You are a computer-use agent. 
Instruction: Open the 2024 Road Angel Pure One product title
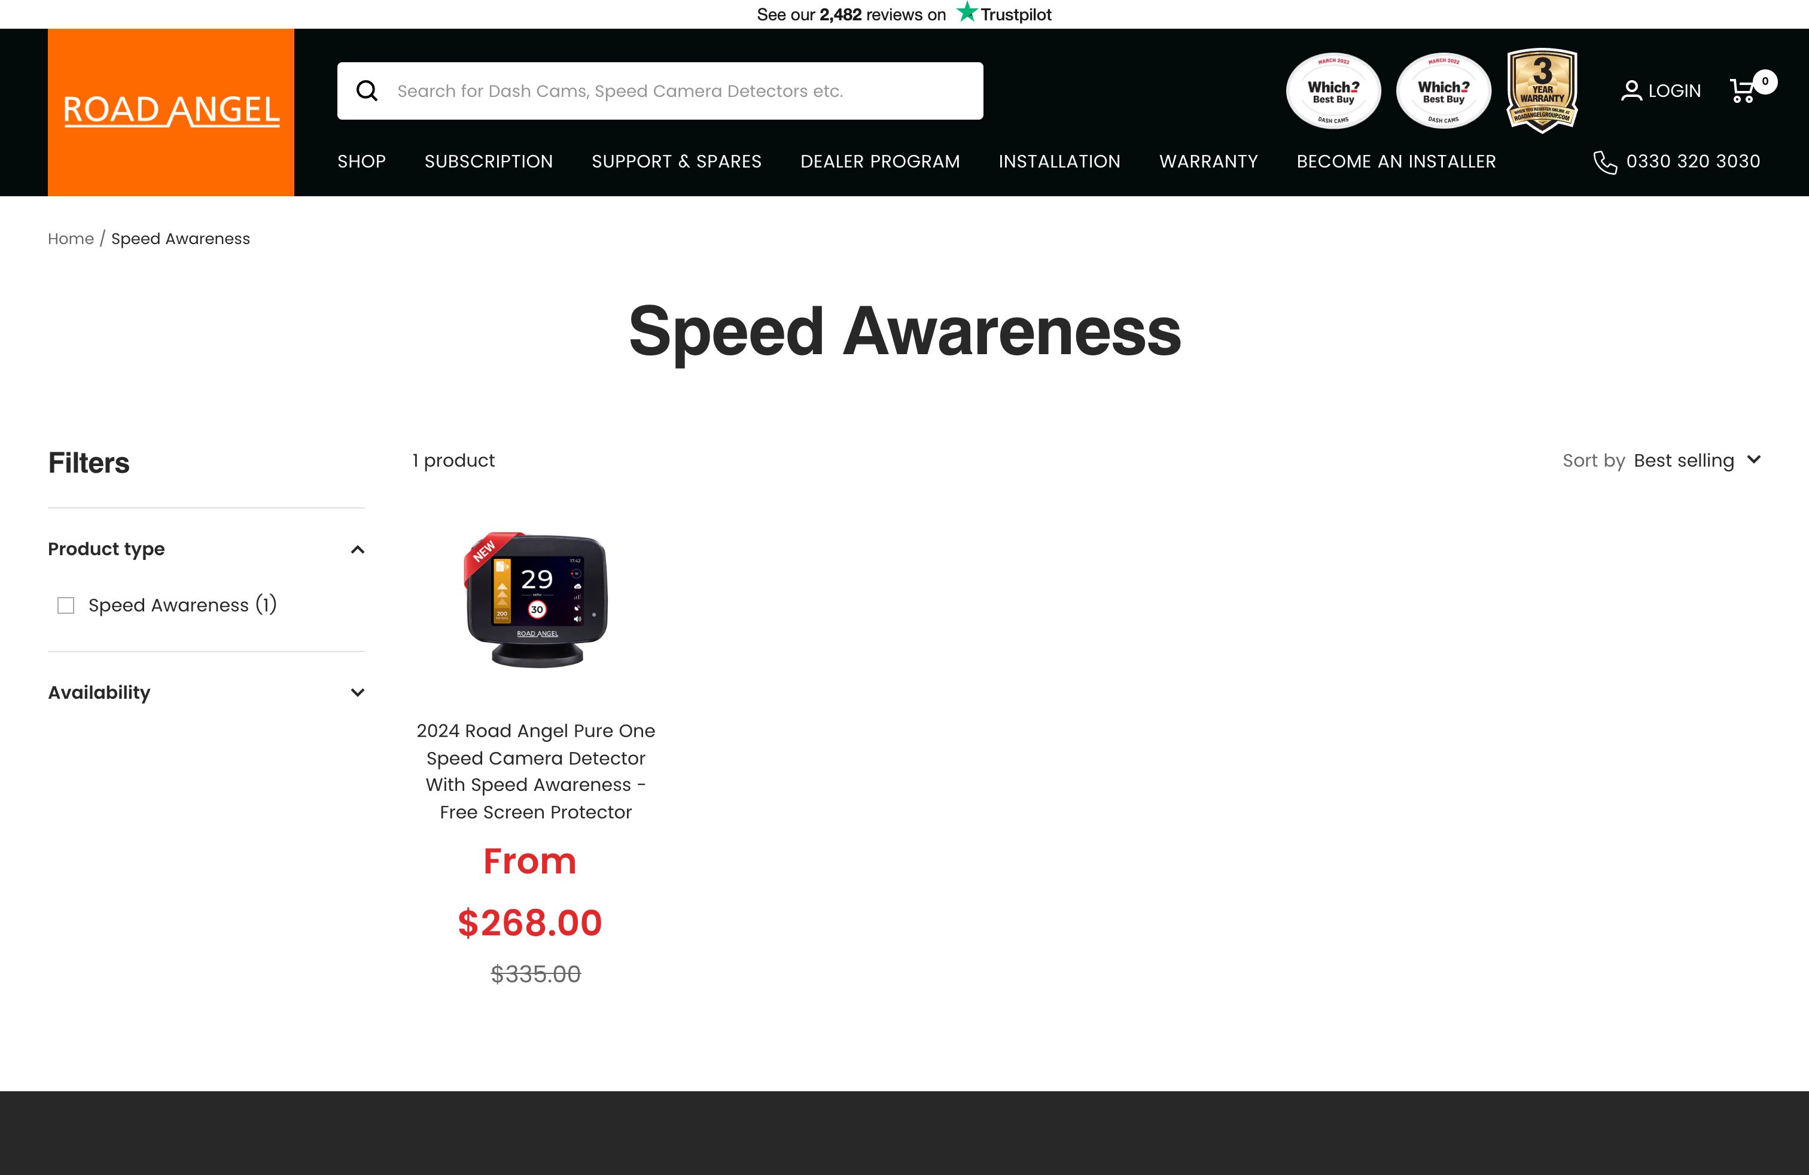[x=536, y=771]
